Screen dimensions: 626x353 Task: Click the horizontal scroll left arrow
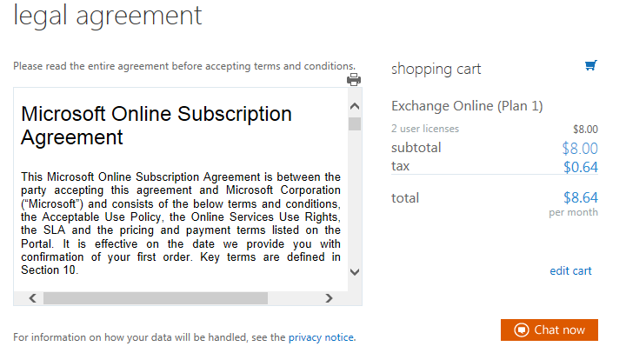click(x=32, y=298)
